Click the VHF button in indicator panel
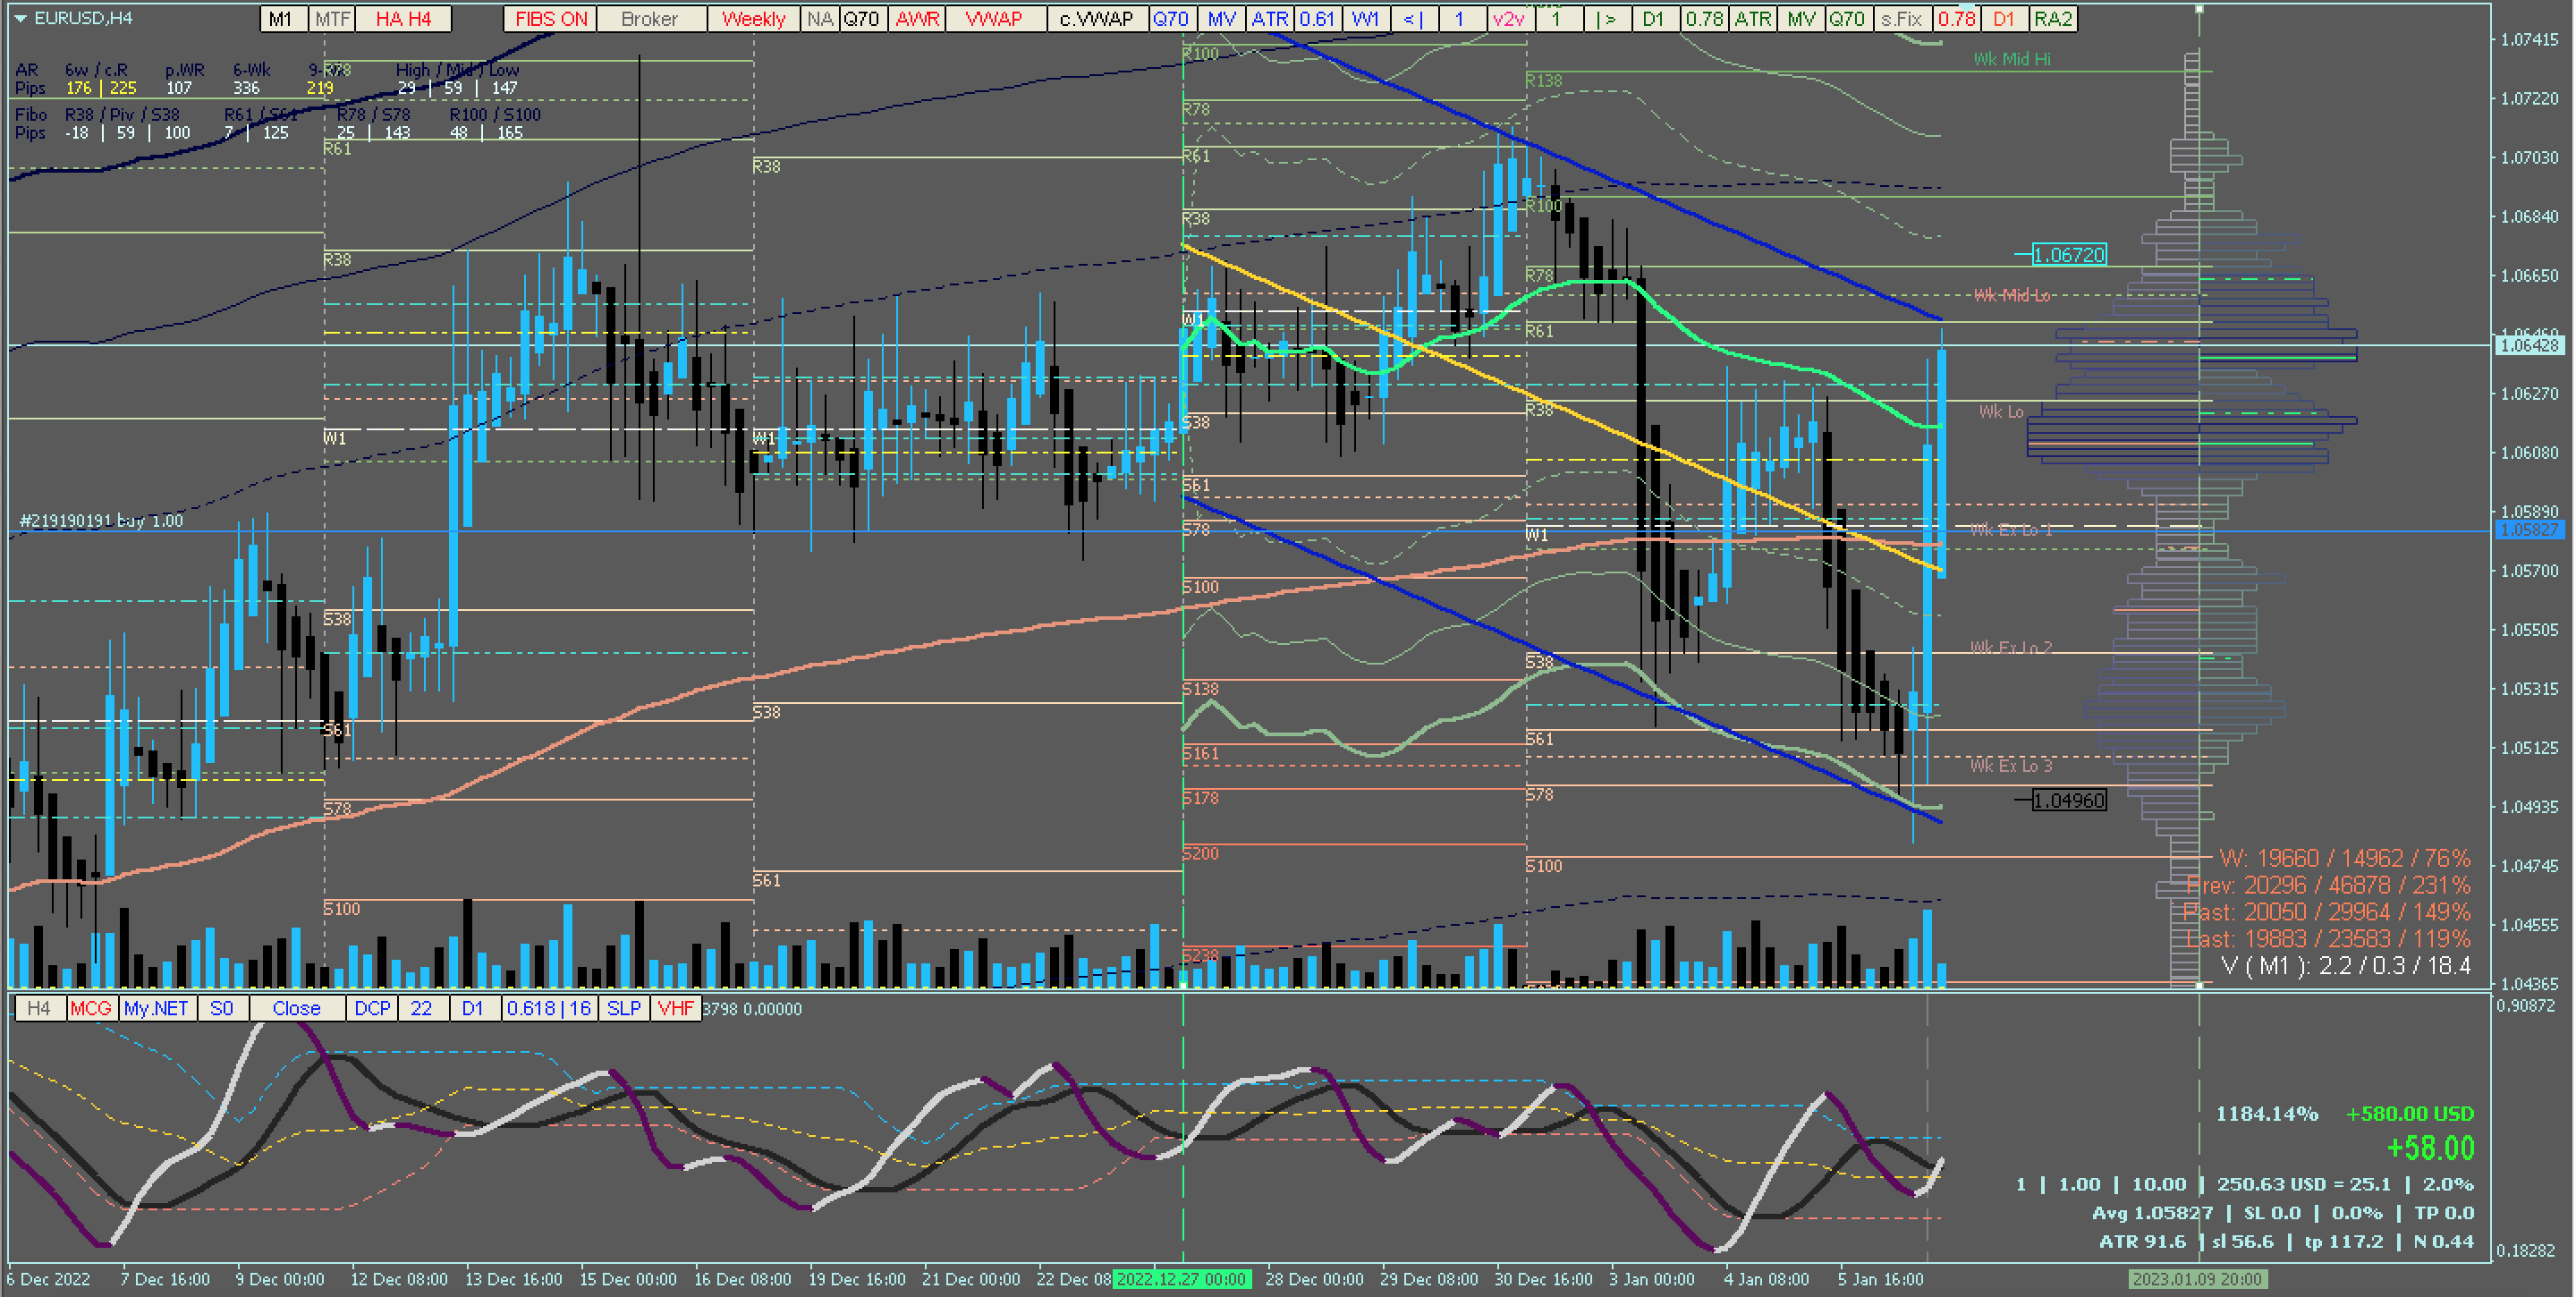This screenshot has width=2576, height=1297. point(675,1008)
